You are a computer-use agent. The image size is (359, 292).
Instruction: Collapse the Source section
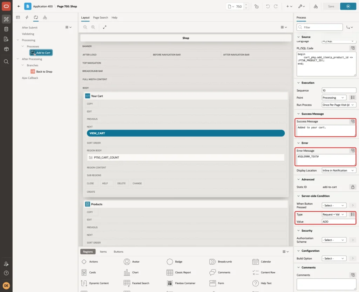[298, 37]
